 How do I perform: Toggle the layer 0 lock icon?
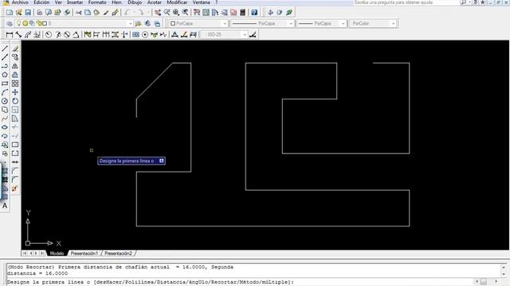click(39, 23)
